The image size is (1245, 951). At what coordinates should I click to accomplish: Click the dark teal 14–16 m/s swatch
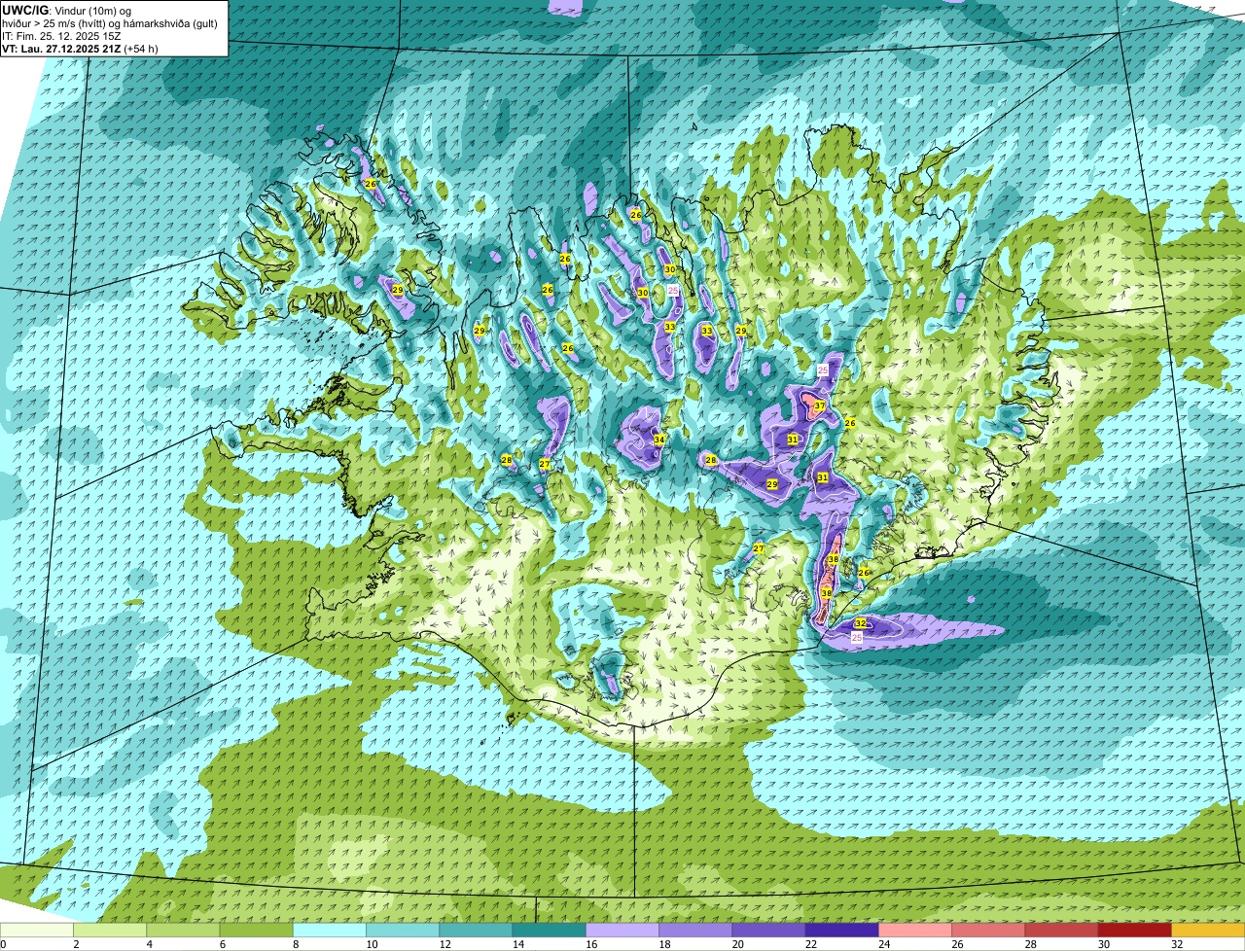pos(549,930)
